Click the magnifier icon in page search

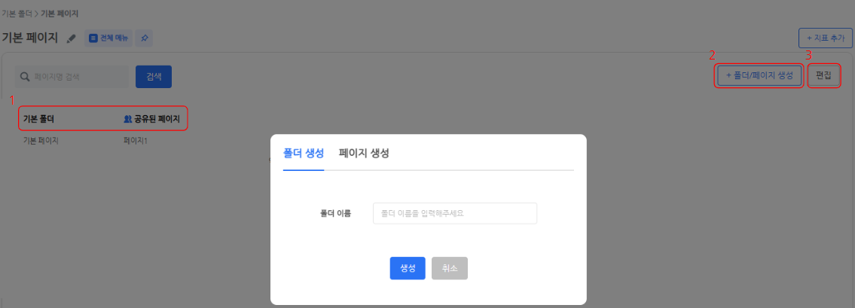pyautogui.click(x=25, y=77)
